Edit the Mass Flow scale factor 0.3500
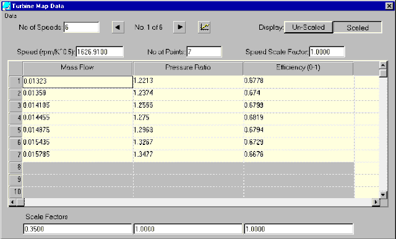Screen dimensions: 396x239 click(77, 229)
